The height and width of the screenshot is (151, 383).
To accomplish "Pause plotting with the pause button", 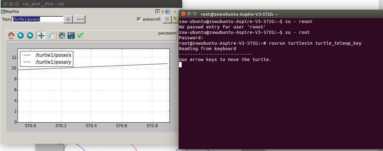I will tap(167, 19).
